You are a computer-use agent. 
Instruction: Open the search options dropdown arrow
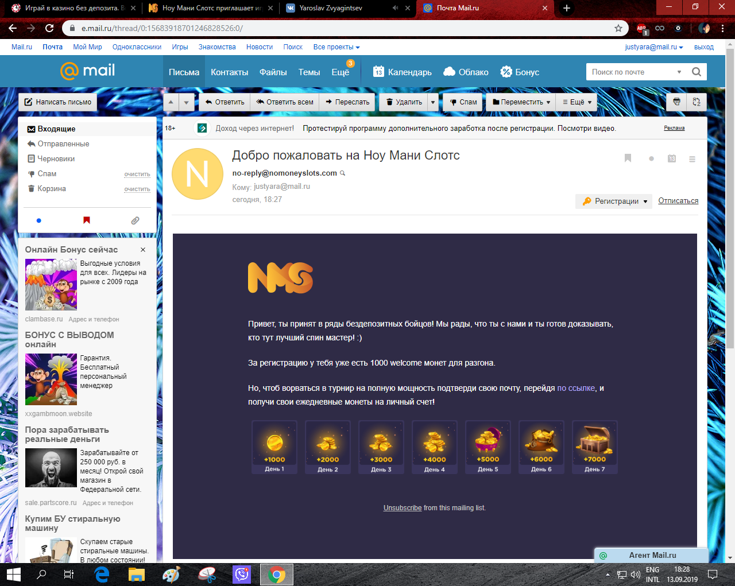(679, 72)
